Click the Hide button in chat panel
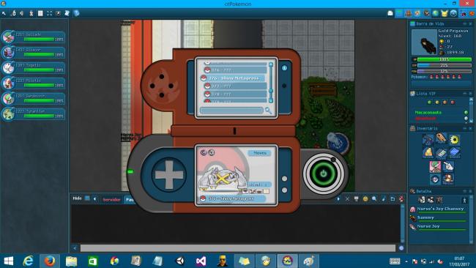The height and width of the screenshot is (268, 476). pyautogui.click(x=77, y=198)
